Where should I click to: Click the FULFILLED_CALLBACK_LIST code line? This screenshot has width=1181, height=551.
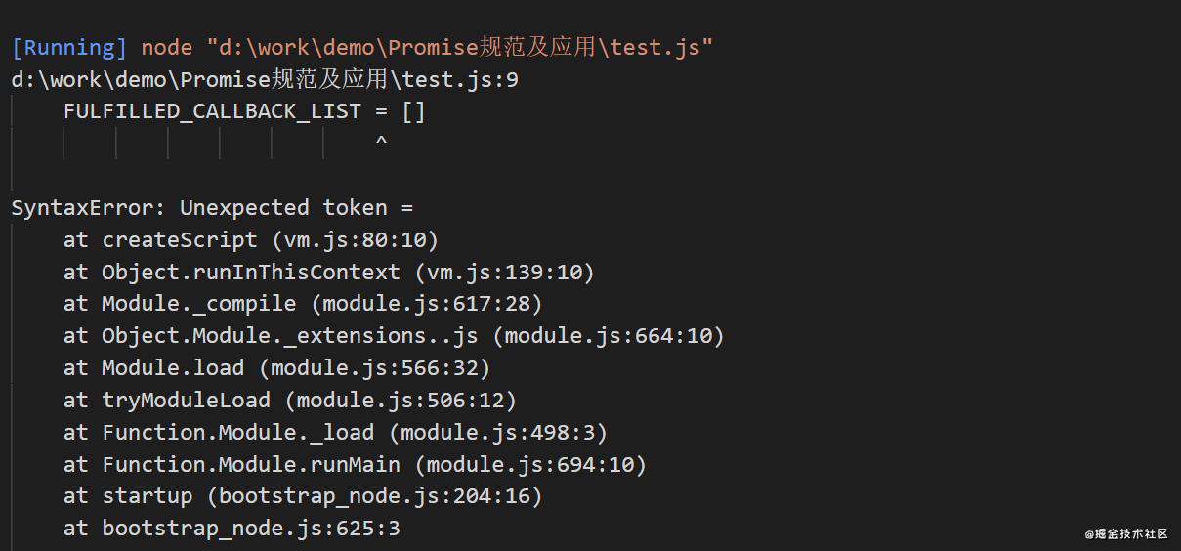(x=244, y=111)
